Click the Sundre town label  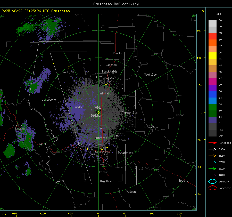tap(78, 107)
